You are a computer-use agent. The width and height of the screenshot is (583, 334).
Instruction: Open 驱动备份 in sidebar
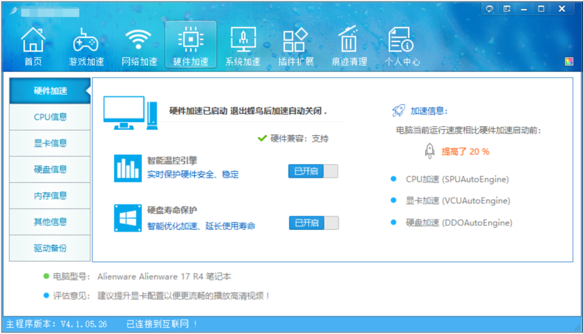click(50, 248)
